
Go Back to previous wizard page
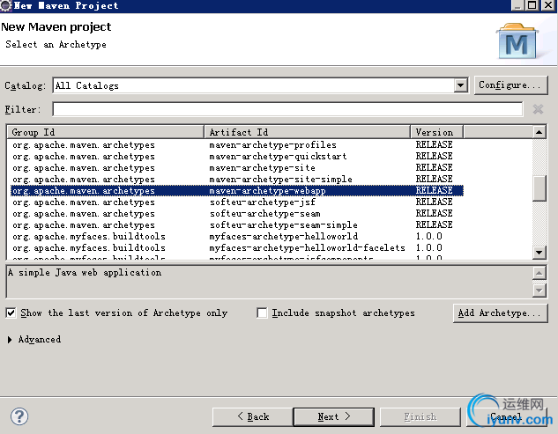[x=253, y=416]
